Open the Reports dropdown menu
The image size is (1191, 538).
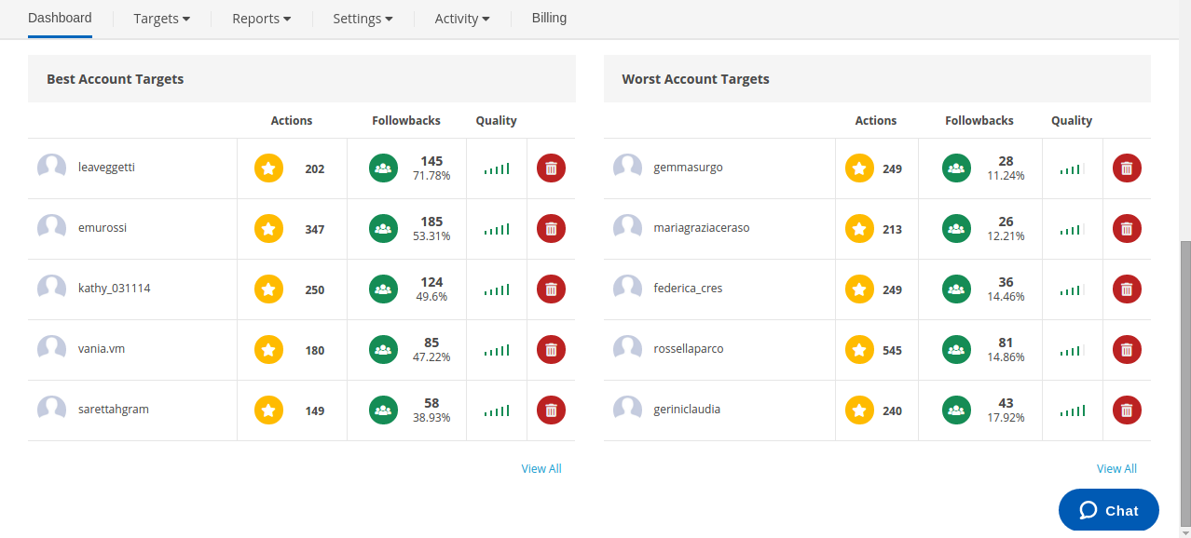coord(261,19)
